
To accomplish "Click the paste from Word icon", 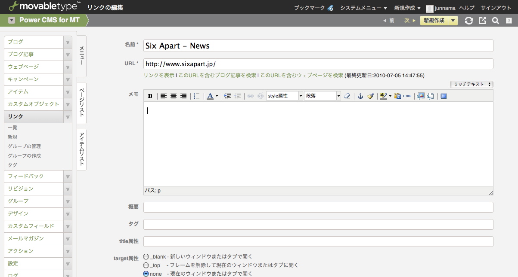I will tap(397, 96).
